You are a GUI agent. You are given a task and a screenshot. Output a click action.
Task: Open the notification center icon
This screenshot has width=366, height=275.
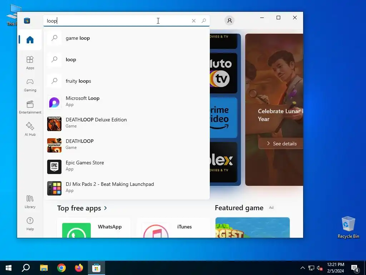[355, 268]
